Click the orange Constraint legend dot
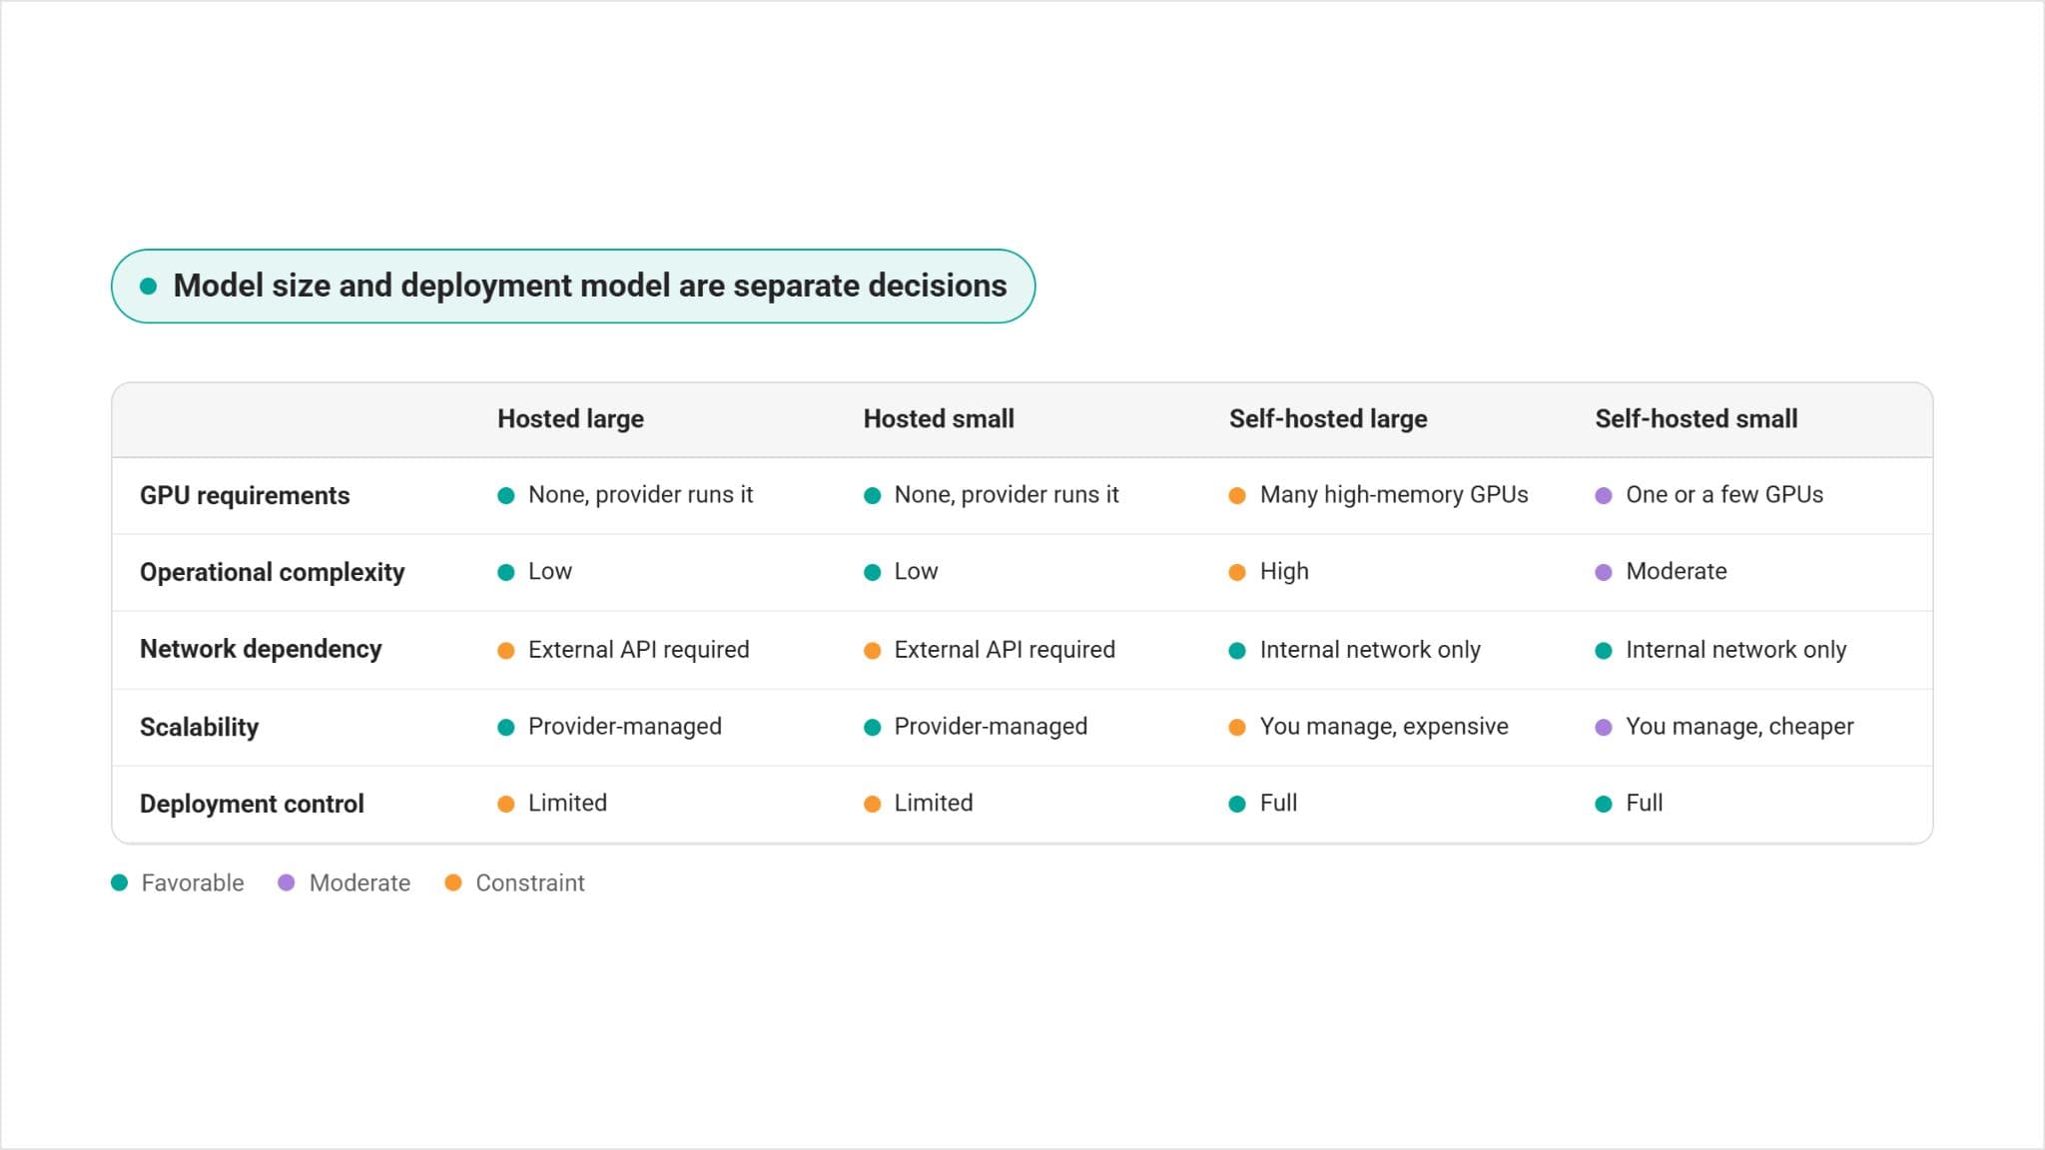 tap(453, 882)
